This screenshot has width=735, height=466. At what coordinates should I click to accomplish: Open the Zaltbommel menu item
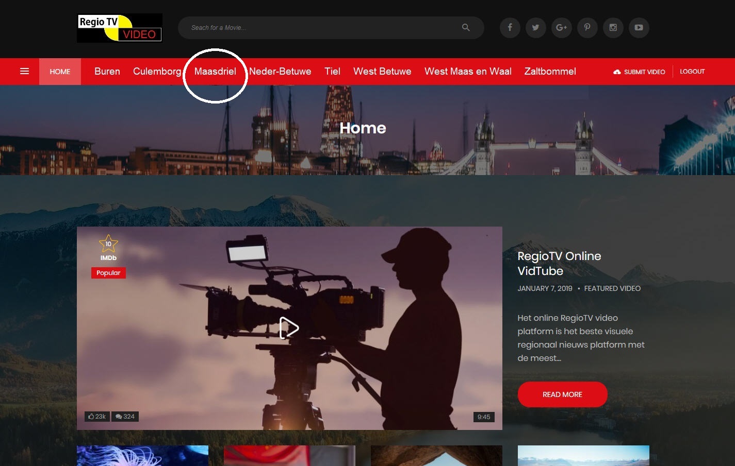pos(550,72)
